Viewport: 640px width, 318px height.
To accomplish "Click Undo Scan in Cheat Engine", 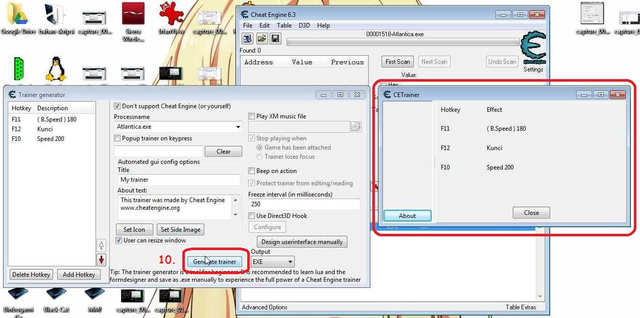I will (503, 62).
